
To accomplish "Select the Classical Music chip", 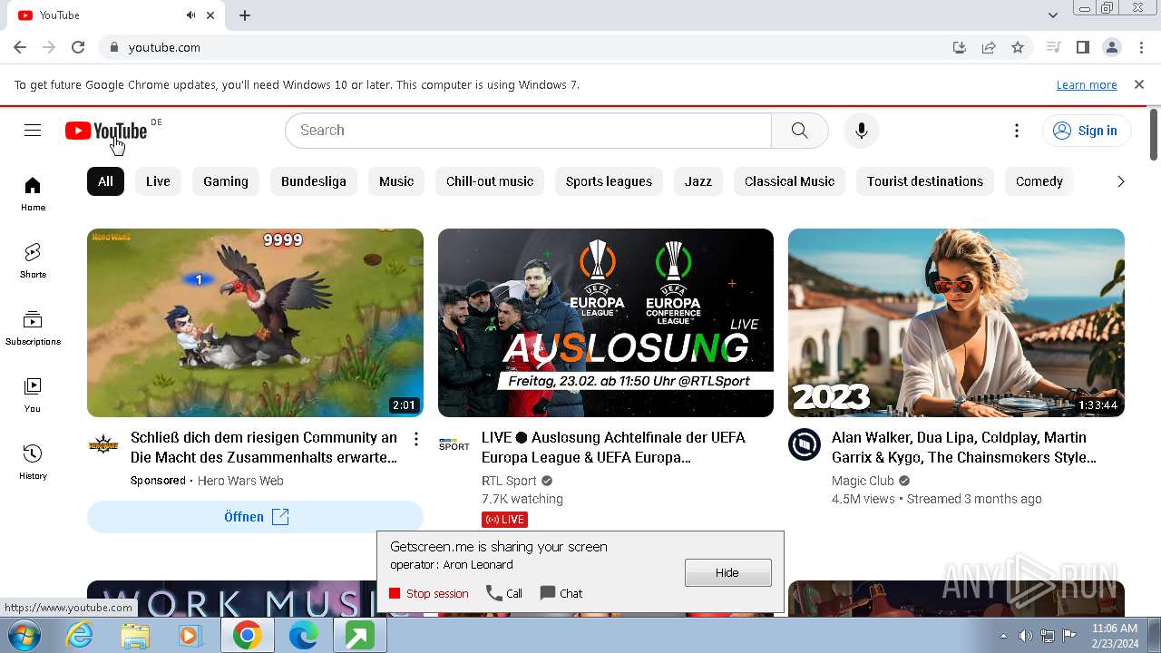I will click(789, 181).
